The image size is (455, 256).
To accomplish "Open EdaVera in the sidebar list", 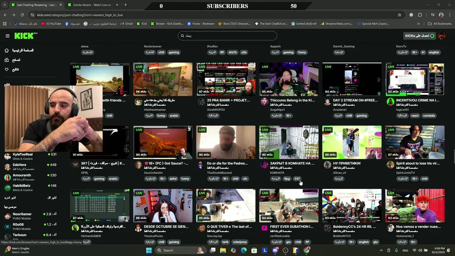I will pyautogui.click(x=30, y=167).
